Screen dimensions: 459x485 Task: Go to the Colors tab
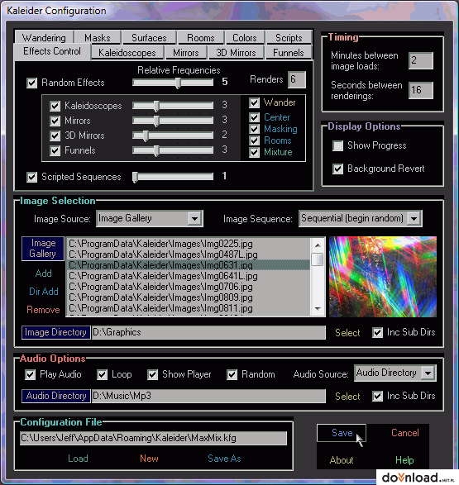pyautogui.click(x=245, y=37)
